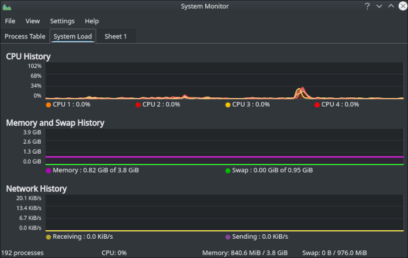The height and width of the screenshot is (258, 408).
Task: Minimize window with the down chevron icon
Action: [x=379, y=6]
